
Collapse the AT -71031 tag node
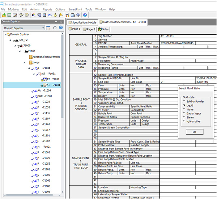pyautogui.click(x=34, y=74)
